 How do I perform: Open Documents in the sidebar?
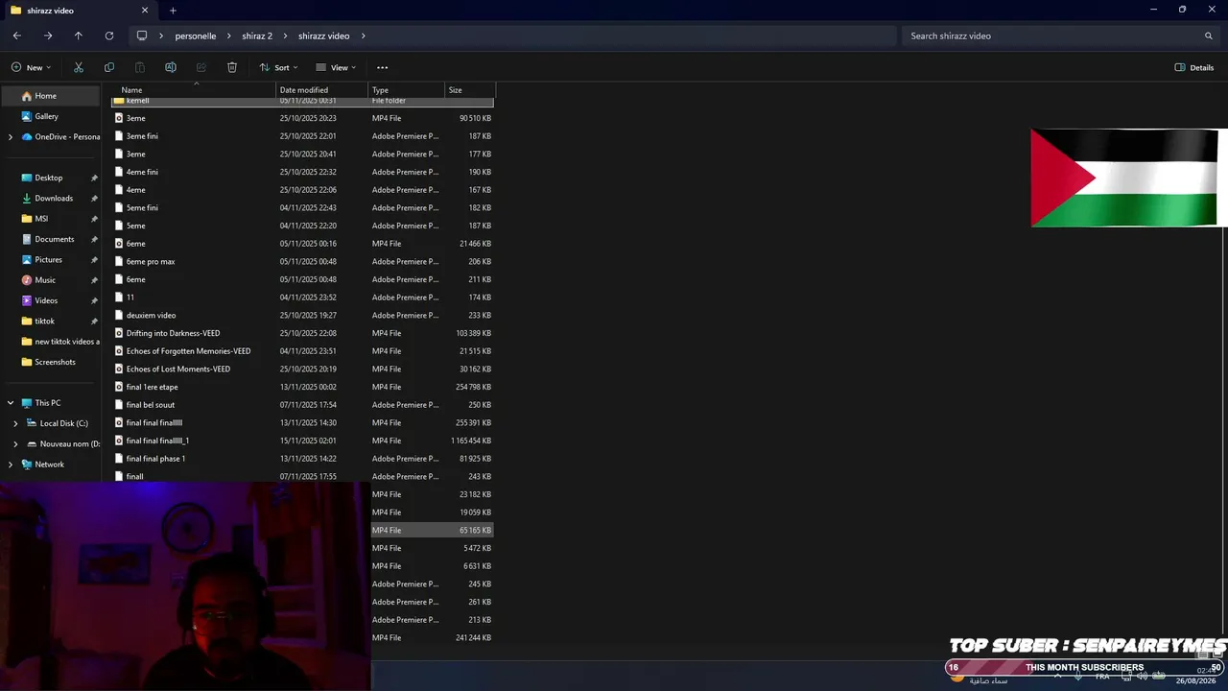click(54, 239)
